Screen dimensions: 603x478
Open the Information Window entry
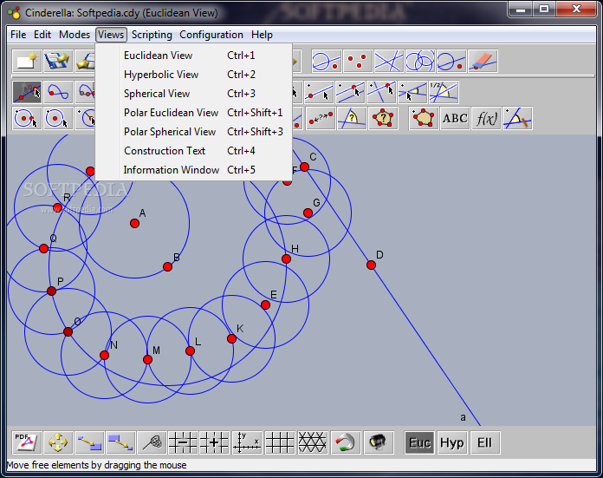click(x=193, y=170)
